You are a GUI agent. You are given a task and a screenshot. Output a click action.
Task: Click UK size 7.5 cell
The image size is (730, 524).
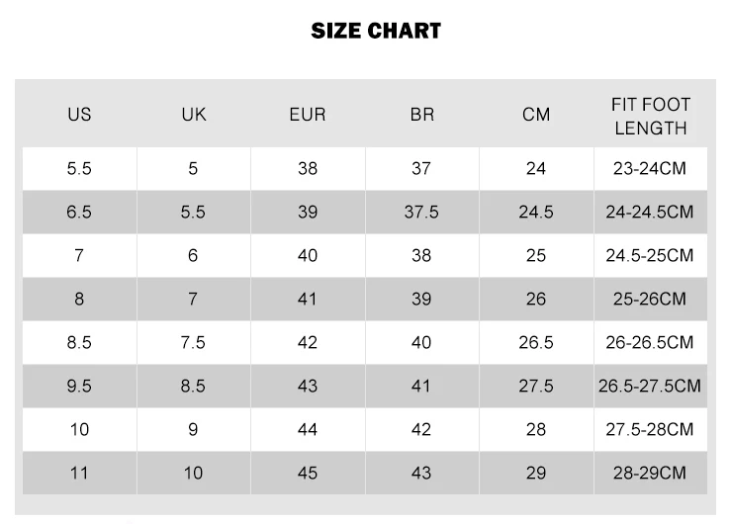[x=194, y=342]
